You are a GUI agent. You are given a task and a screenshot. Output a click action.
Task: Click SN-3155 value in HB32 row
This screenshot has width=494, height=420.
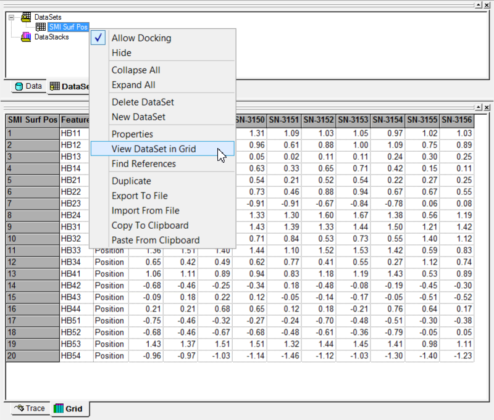[422, 239]
